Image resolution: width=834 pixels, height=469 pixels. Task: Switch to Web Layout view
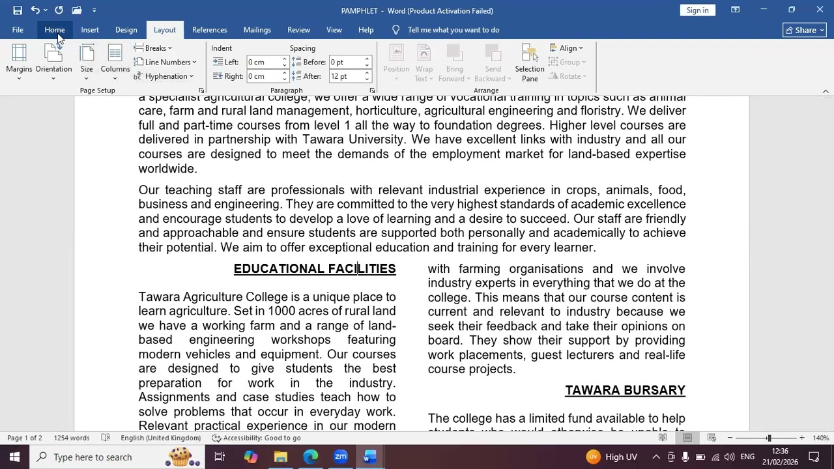pyautogui.click(x=712, y=438)
